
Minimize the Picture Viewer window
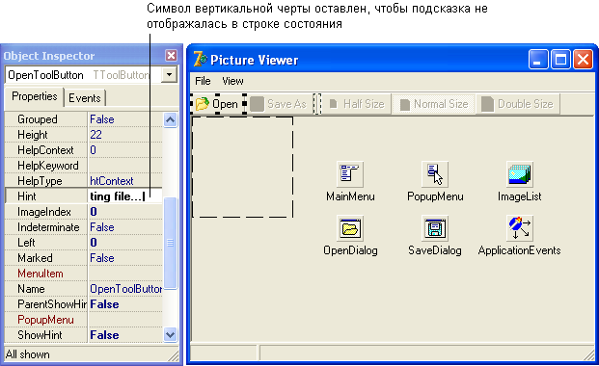coord(538,60)
